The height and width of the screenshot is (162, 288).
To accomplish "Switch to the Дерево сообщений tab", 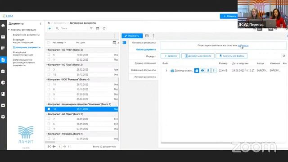I will (145, 63).
